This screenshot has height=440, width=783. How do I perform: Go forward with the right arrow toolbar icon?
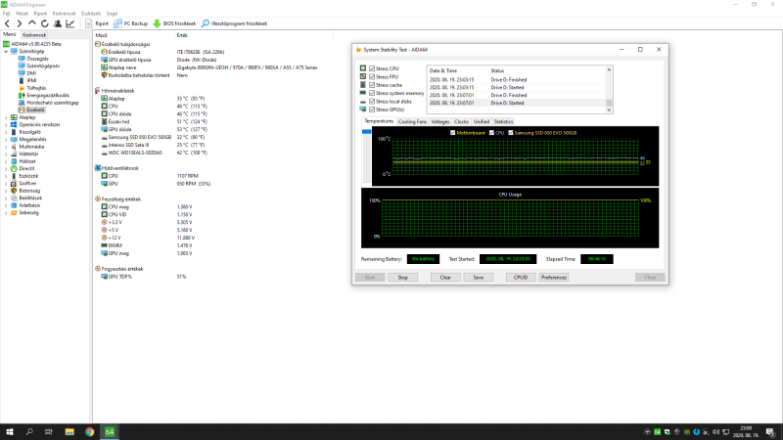tap(20, 23)
